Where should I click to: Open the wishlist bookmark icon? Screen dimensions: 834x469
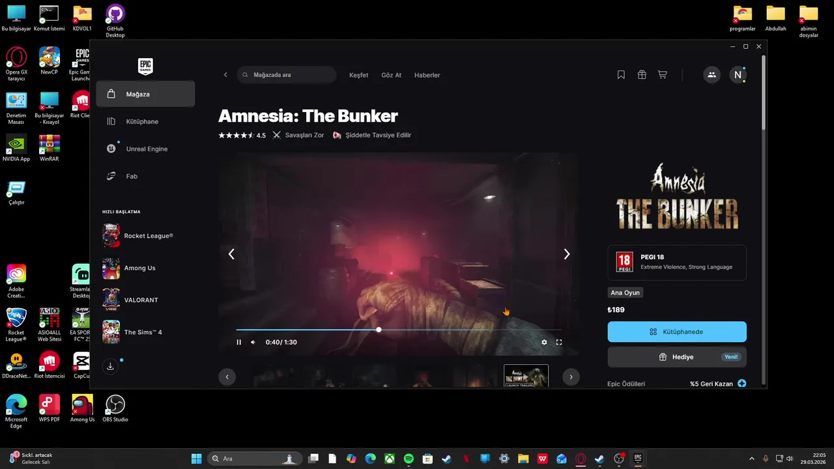pos(621,75)
